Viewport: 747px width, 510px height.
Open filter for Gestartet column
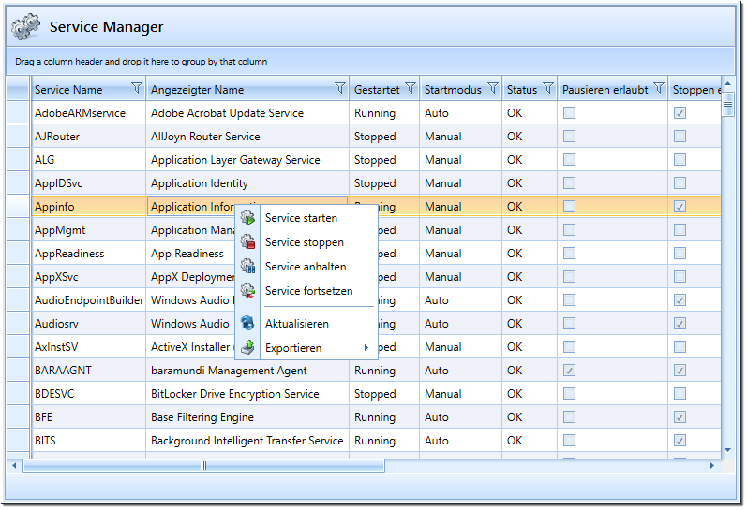point(411,89)
